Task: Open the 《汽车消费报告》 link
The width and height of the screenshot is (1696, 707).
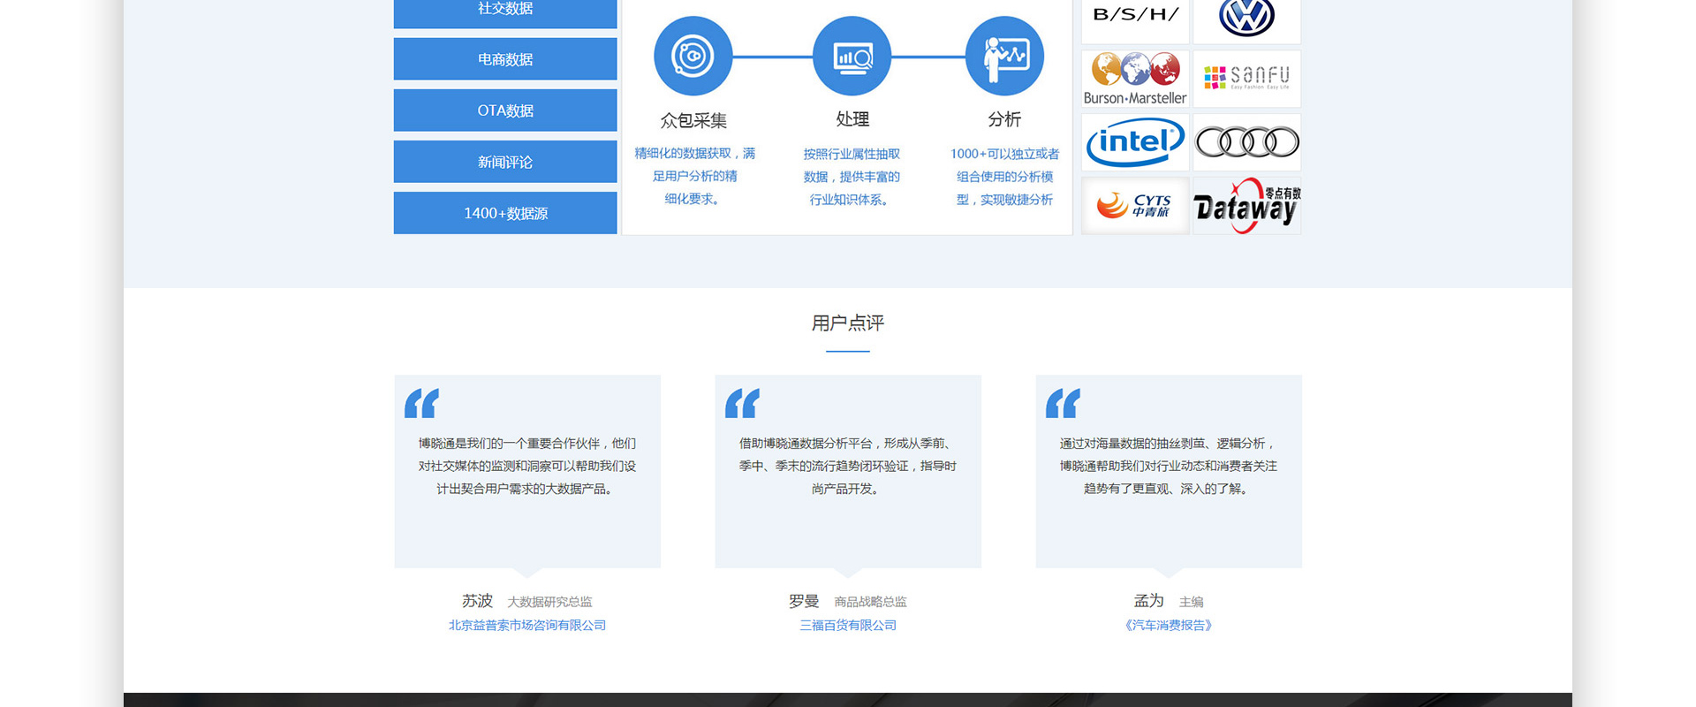Action: 1168,625
